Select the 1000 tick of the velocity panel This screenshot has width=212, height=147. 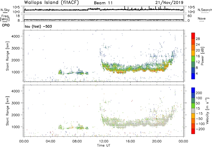[x=15, y=127]
